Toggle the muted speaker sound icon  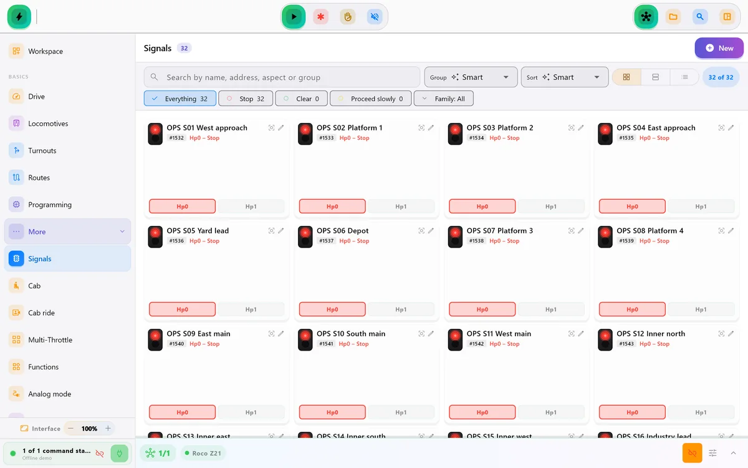pos(375,17)
